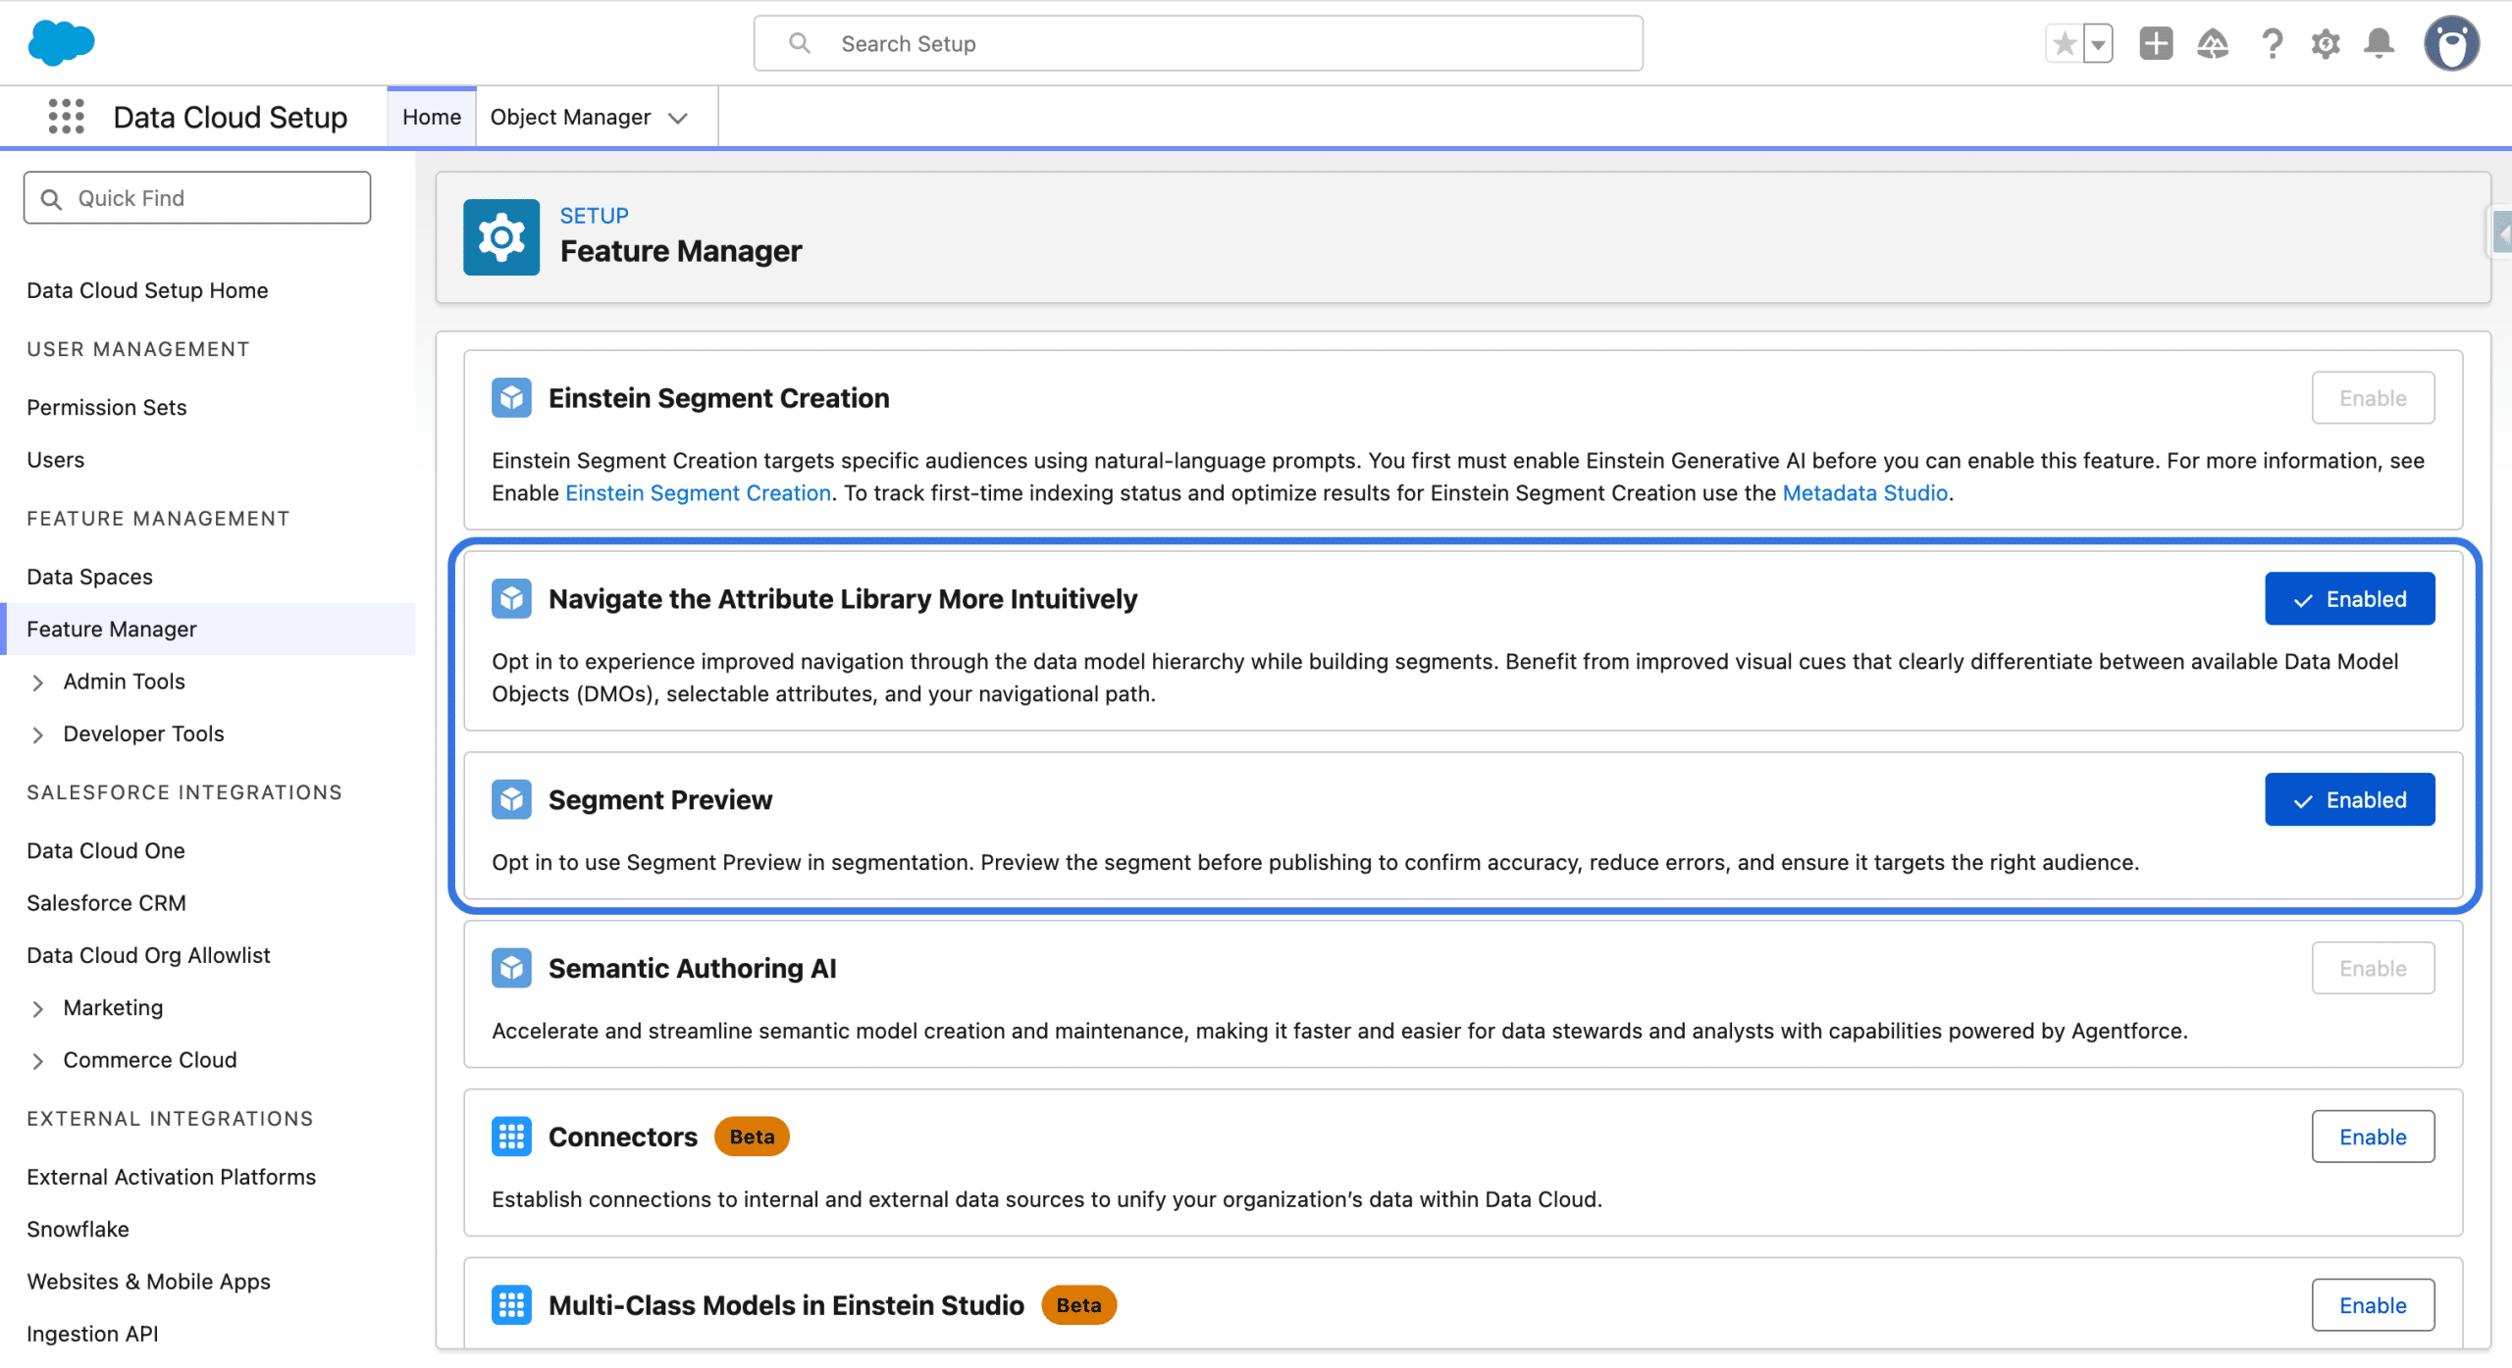Viewport: 2512px width, 1368px height.
Task: Open the user profile avatar
Action: 2450,43
